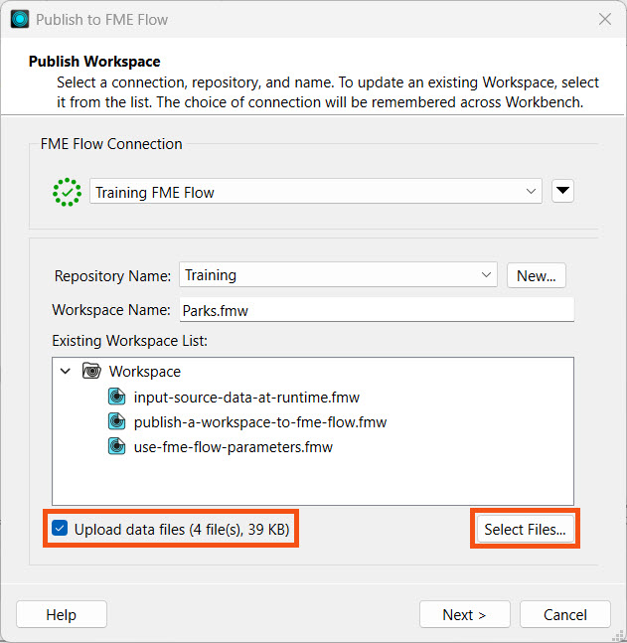The image size is (627, 643).
Task: Collapse the Workspace tree node
Action: point(66,372)
